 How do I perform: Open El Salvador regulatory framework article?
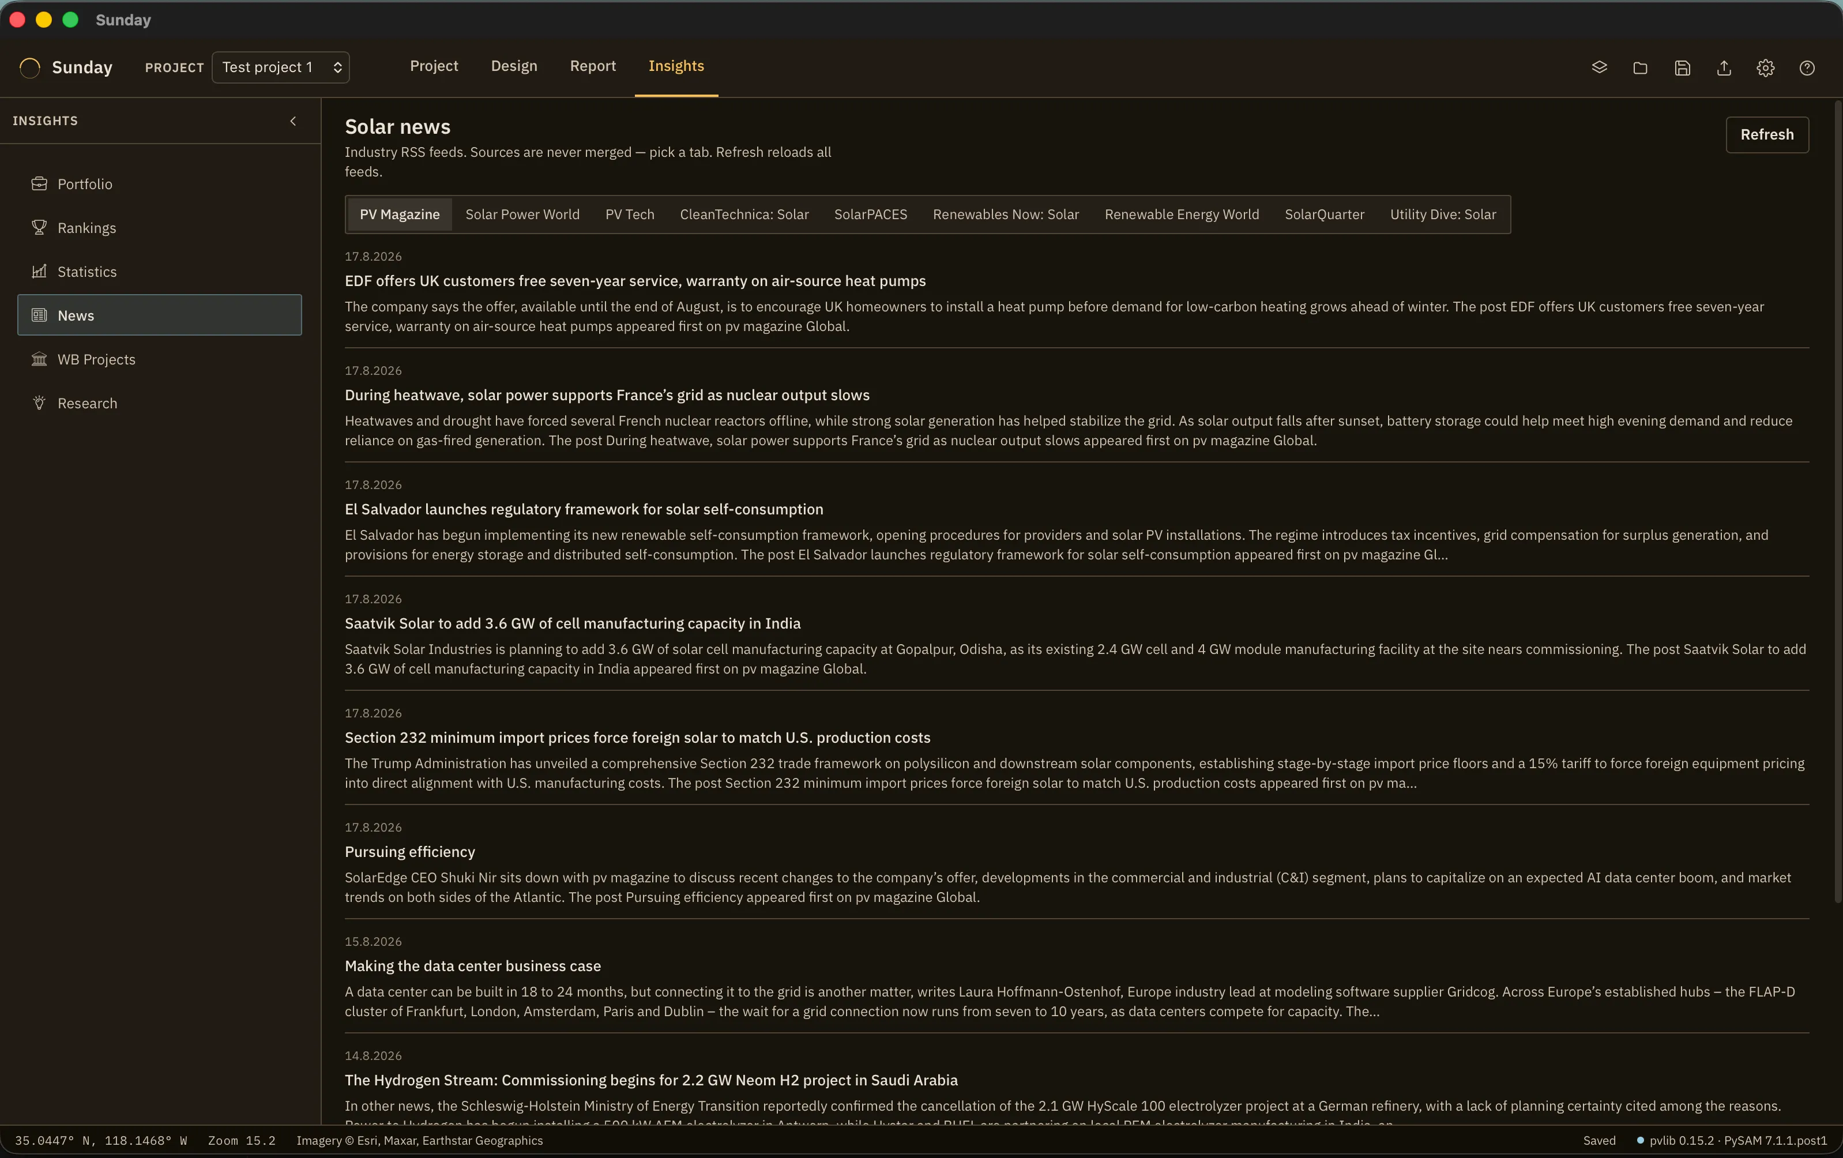(x=584, y=509)
